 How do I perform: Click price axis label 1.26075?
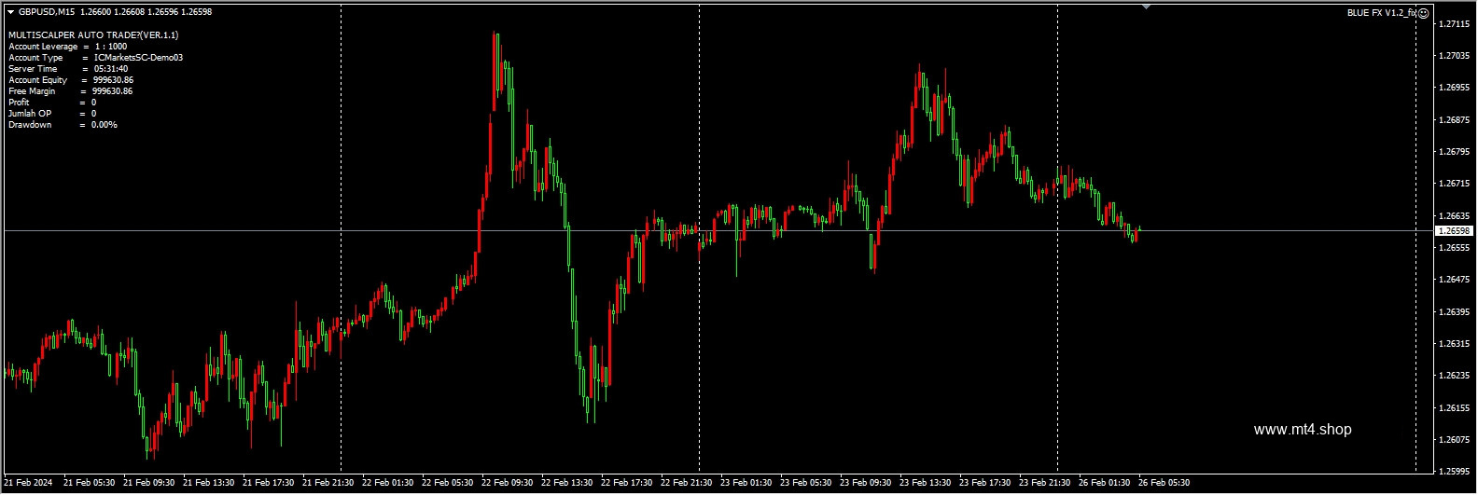pyautogui.click(x=1457, y=440)
